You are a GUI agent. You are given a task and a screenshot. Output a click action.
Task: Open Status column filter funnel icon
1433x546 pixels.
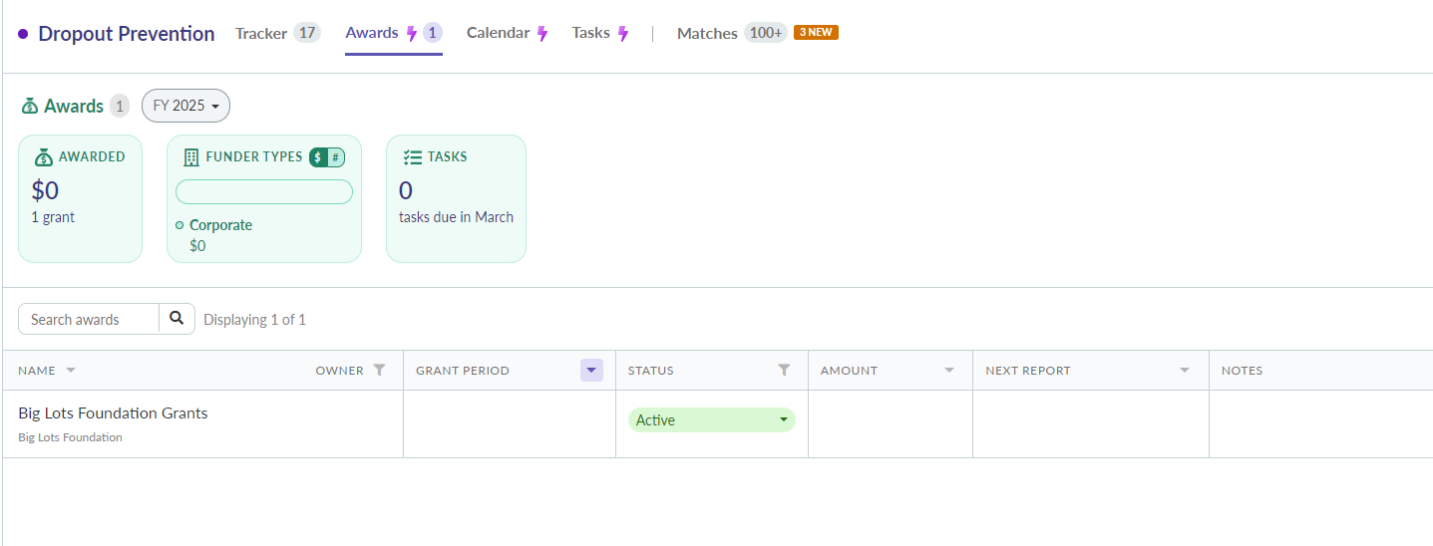784,370
